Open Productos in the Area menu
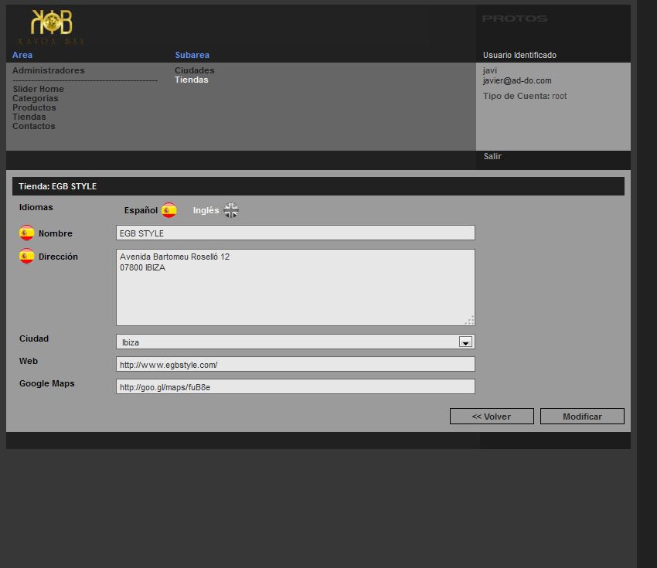657x568 pixels. coord(34,107)
